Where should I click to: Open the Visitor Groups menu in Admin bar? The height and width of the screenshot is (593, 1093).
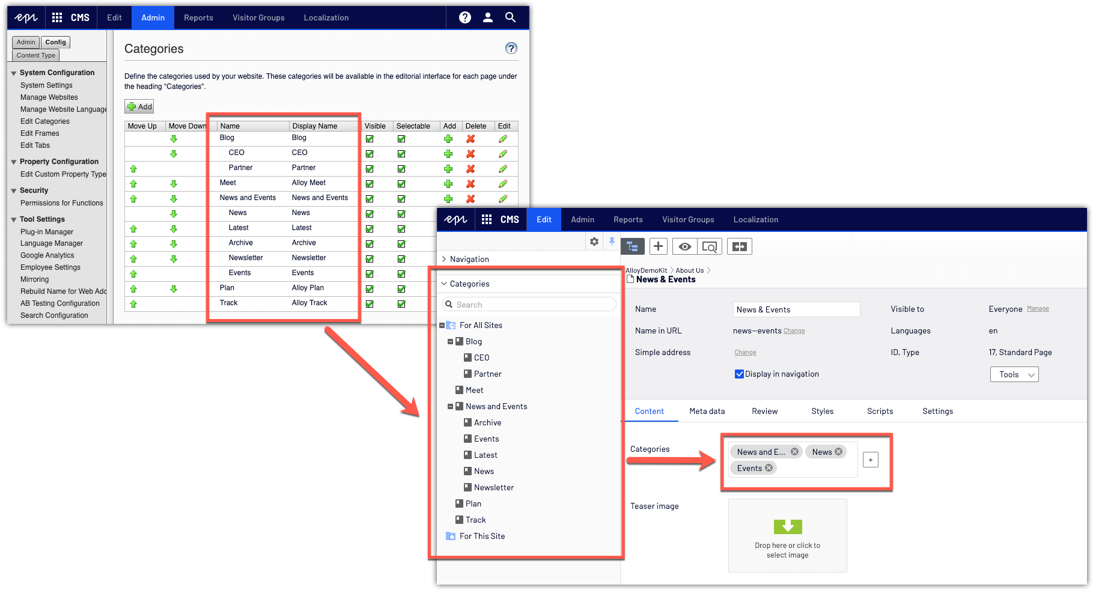[x=258, y=17]
